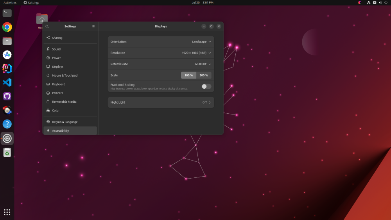Image resolution: width=391 pixels, height=220 pixels.
Task: Click the power icon in the top bar
Action: point(386,2)
